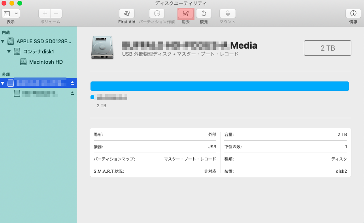The width and height of the screenshot is (364, 223).
Task: Click the add volume plus button
Action: (45, 13)
